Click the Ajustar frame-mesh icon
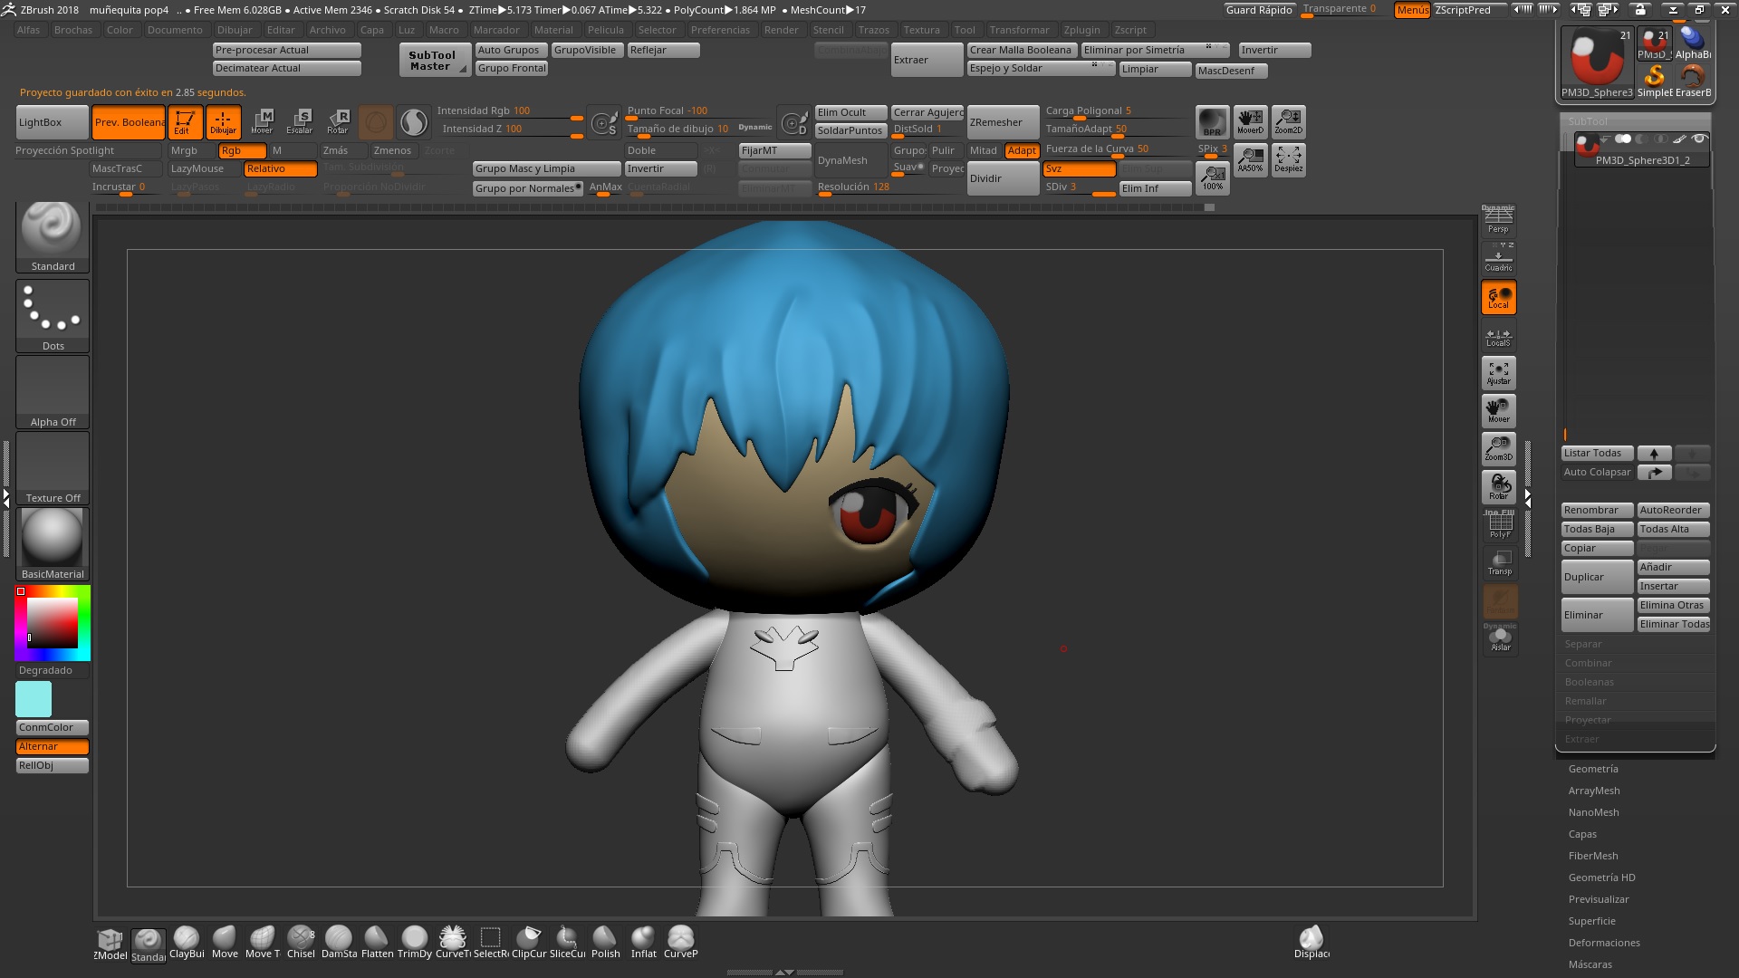The image size is (1739, 978). (x=1499, y=373)
